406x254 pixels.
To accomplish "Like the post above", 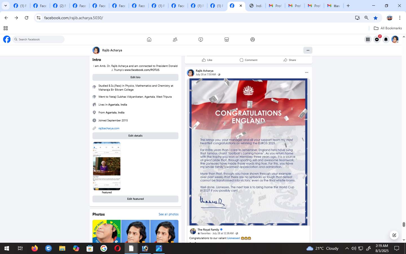I will tap(207, 60).
